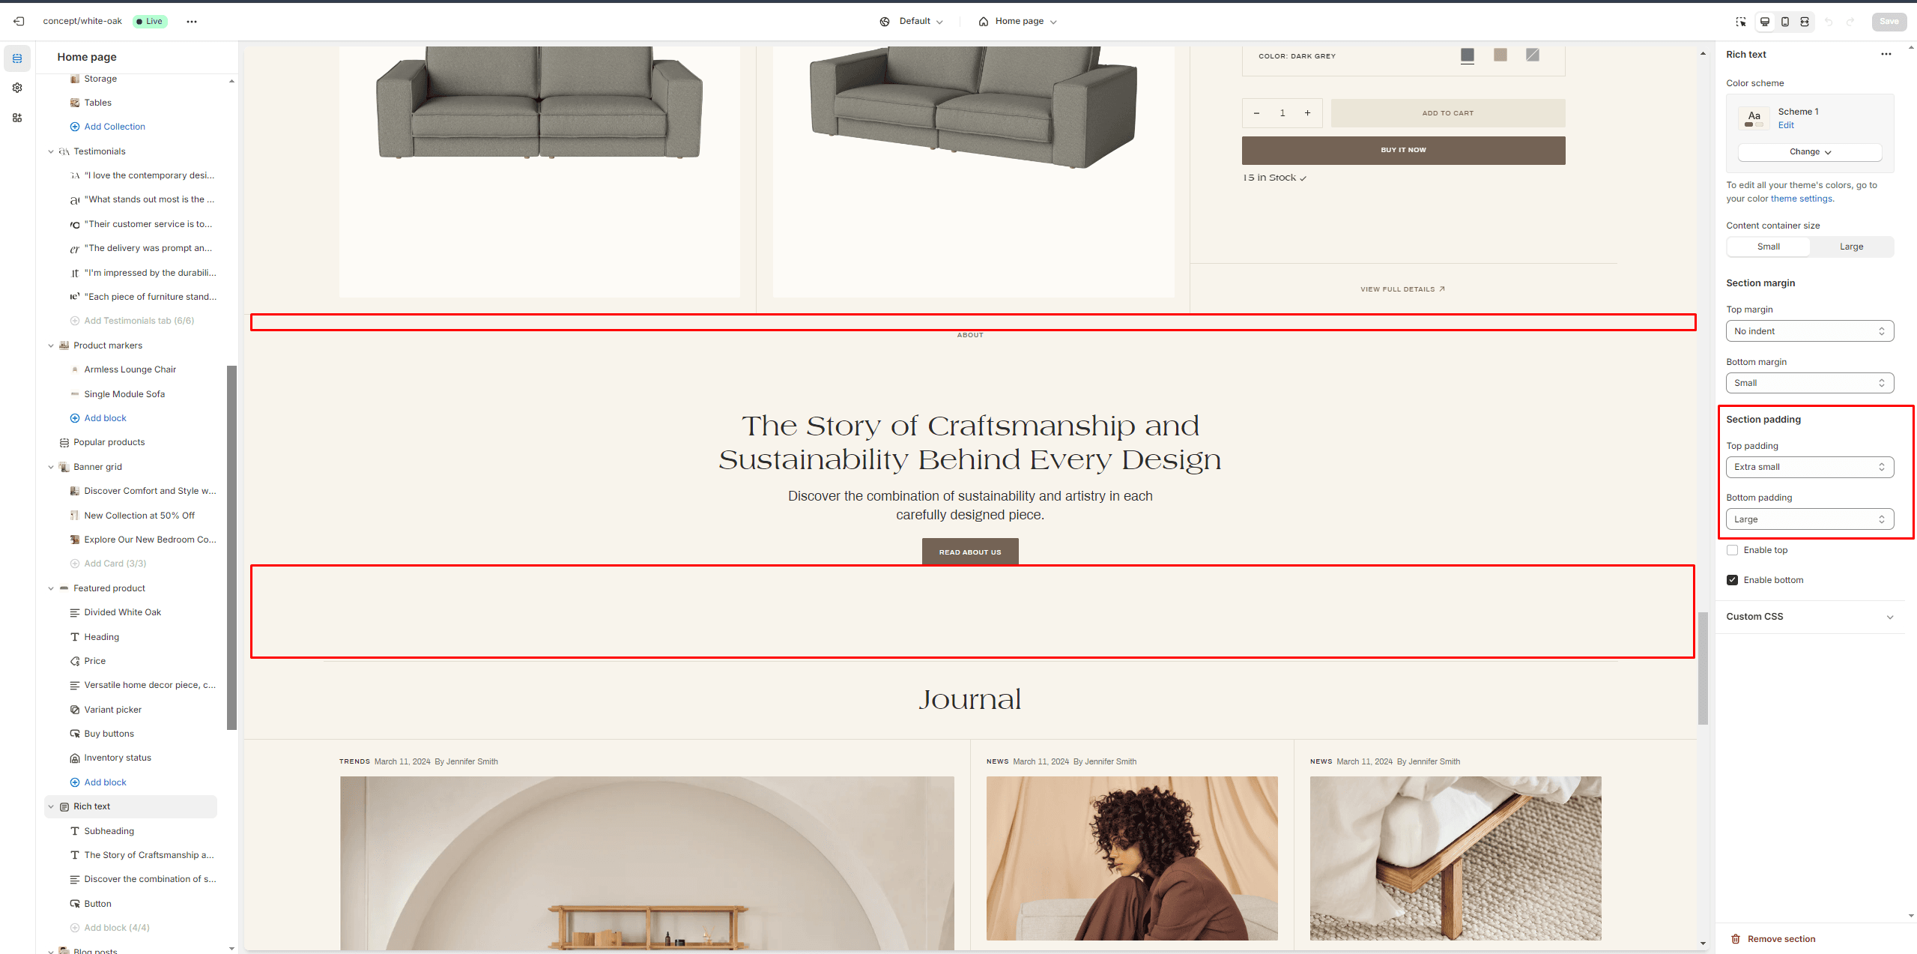Click the Remove section trash button
Image resolution: width=1917 pixels, height=954 pixels.
point(1772,939)
